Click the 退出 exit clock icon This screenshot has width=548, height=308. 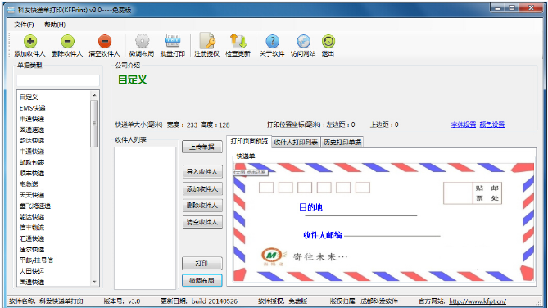[328, 42]
